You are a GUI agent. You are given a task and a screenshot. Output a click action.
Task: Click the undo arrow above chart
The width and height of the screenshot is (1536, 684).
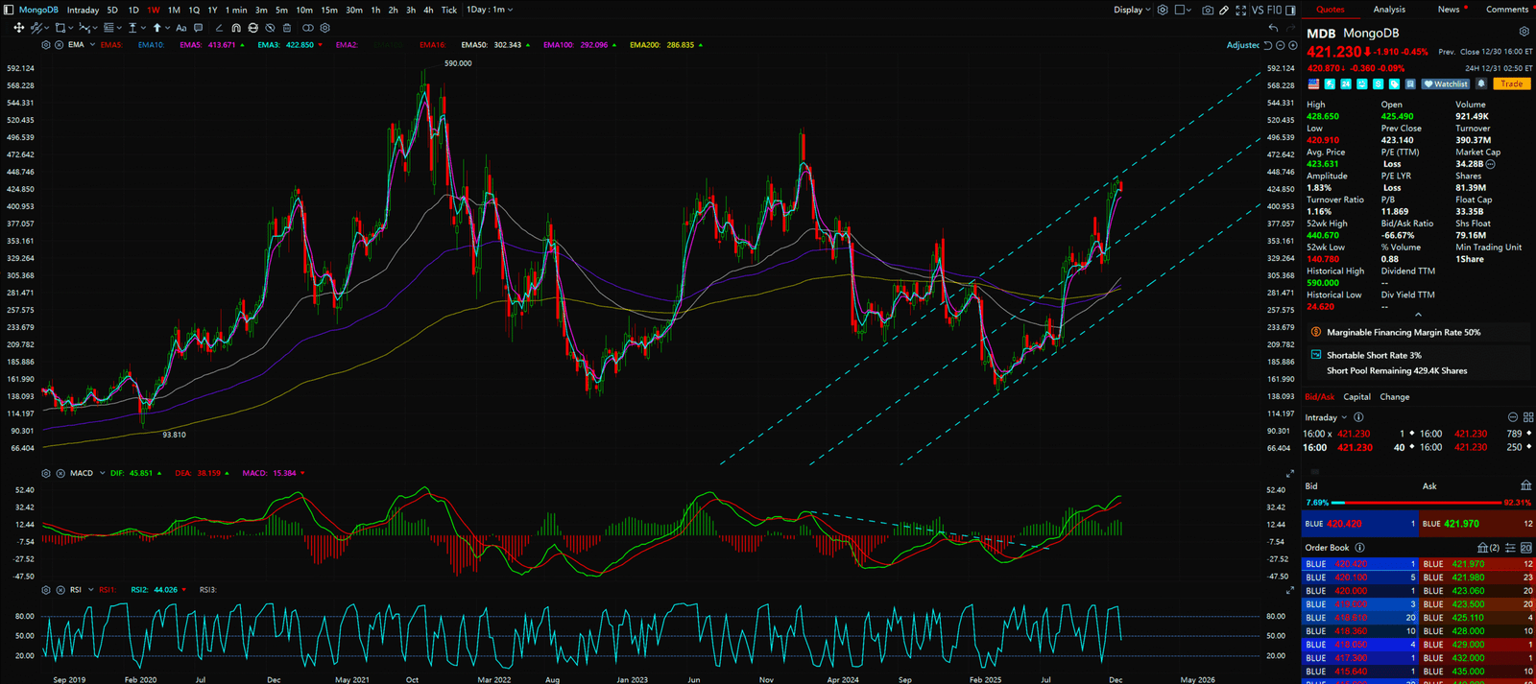[x=1273, y=28]
